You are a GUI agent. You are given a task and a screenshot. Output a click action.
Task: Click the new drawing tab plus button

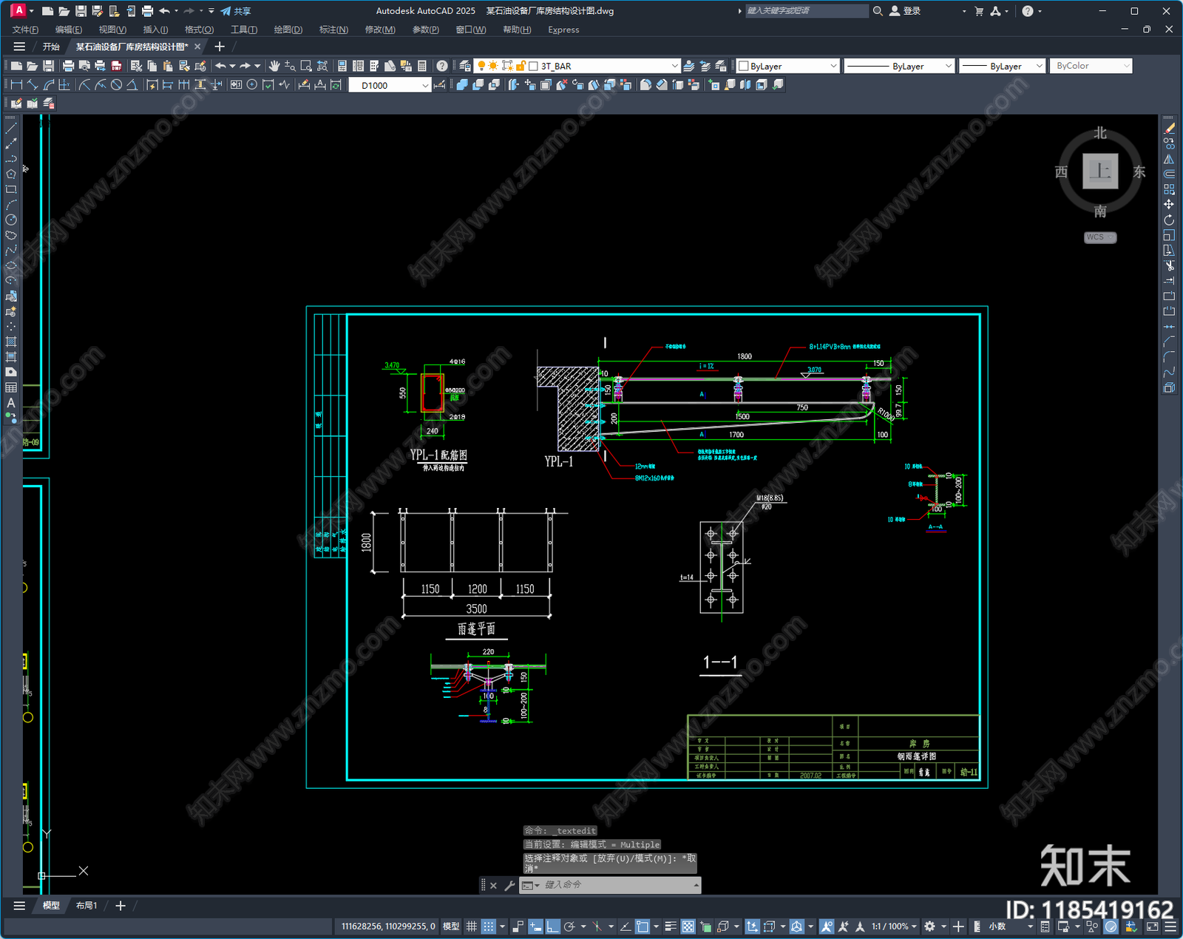point(219,47)
